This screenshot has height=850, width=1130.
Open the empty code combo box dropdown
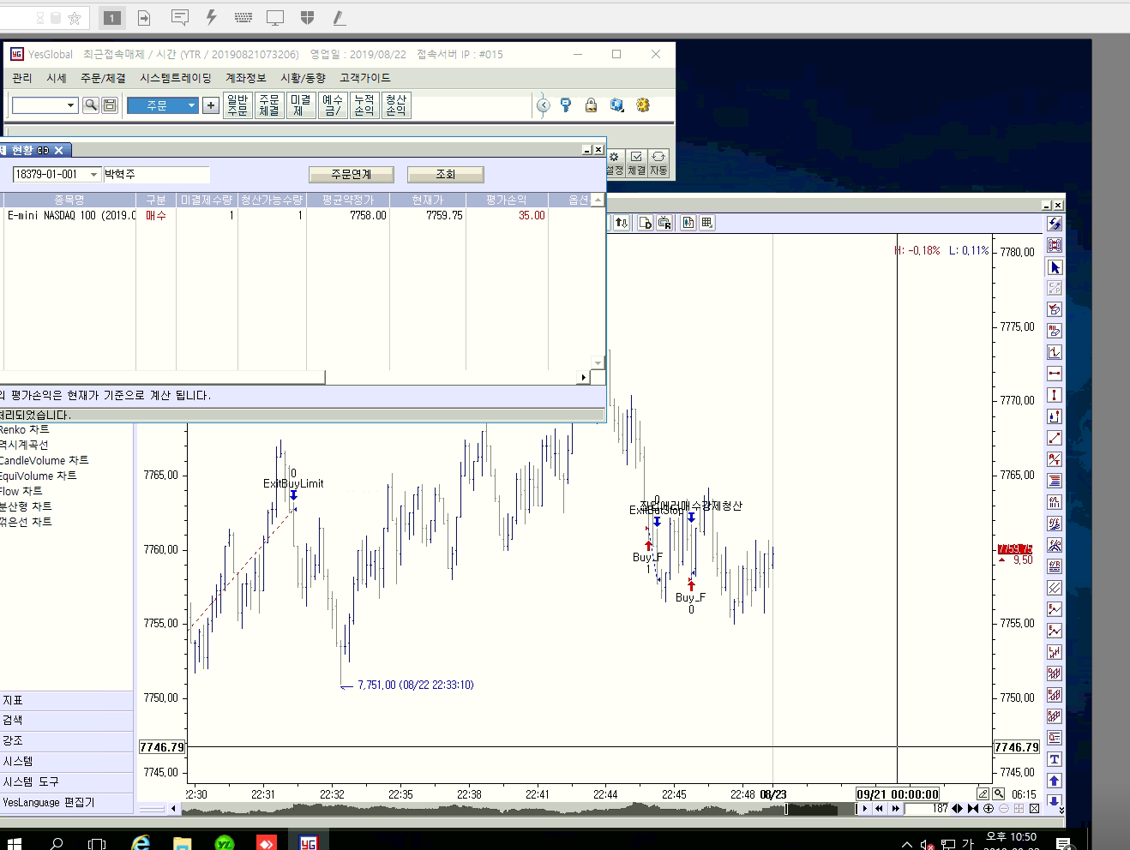pyautogui.click(x=69, y=105)
